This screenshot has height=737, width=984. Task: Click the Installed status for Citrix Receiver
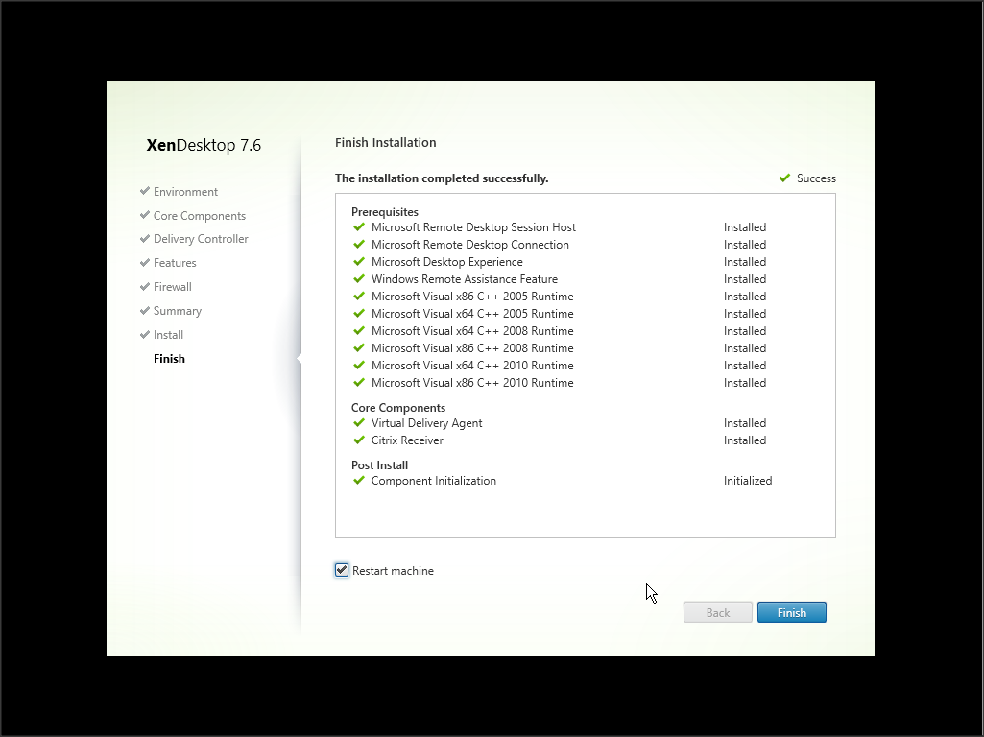pyautogui.click(x=744, y=440)
